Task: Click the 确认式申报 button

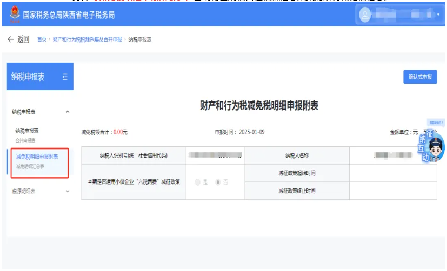Action: 420,77
